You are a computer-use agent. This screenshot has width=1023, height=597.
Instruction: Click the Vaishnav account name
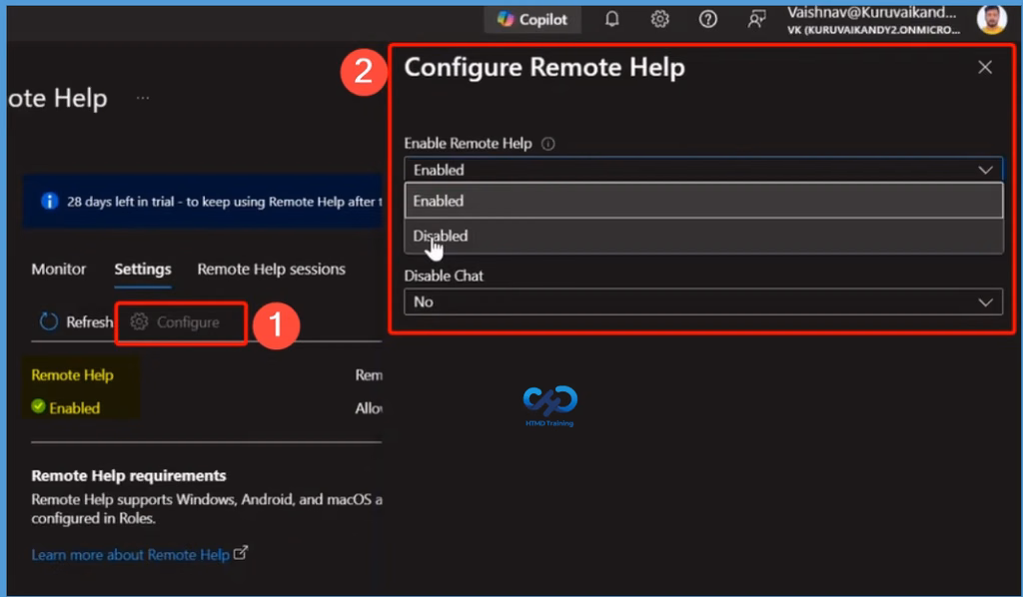click(x=872, y=12)
